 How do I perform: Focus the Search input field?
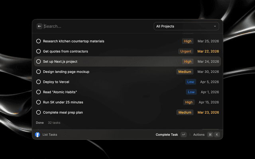point(96,26)
